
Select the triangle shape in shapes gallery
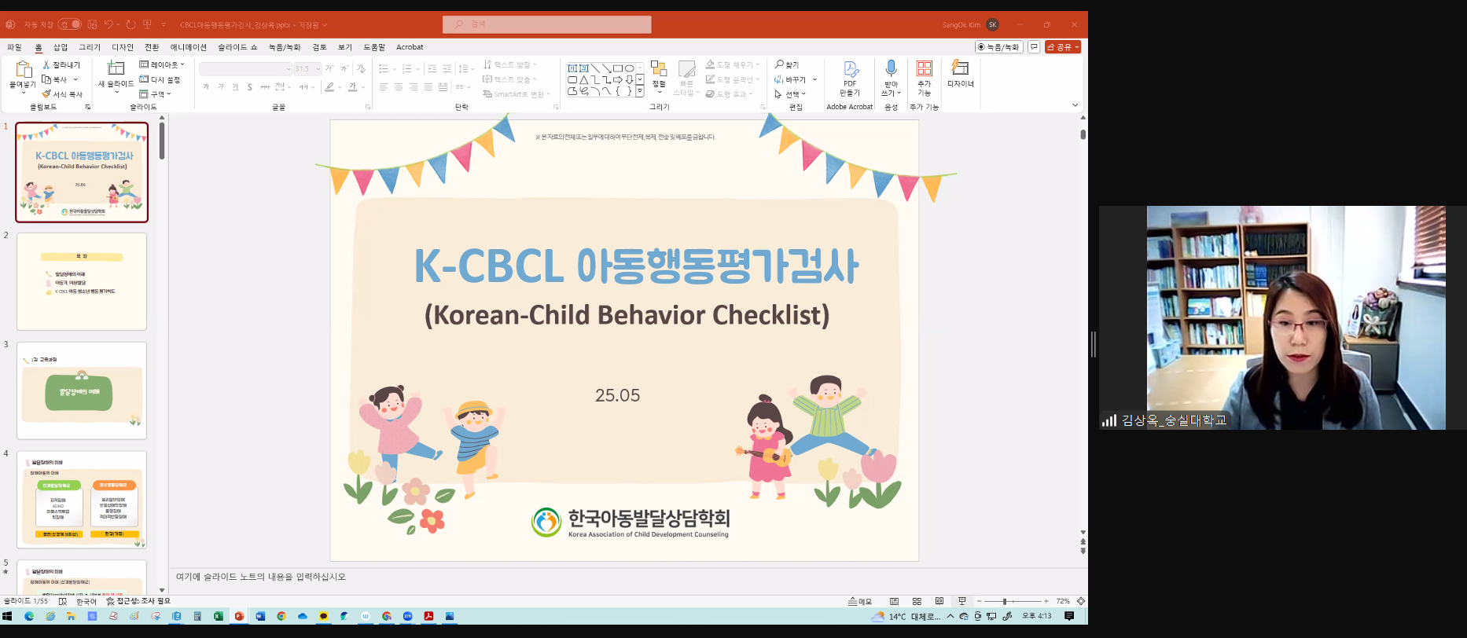tap(584, 79)
